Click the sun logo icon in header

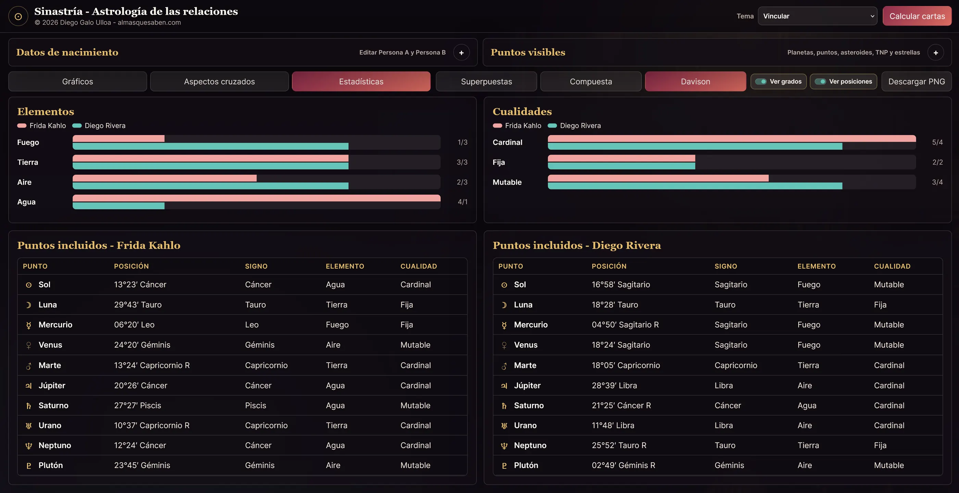tap(18, 16)
